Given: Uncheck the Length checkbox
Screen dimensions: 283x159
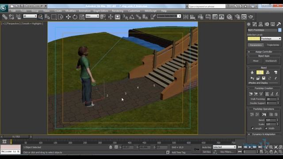Looking at the screenshot, I should coord(252,129).
